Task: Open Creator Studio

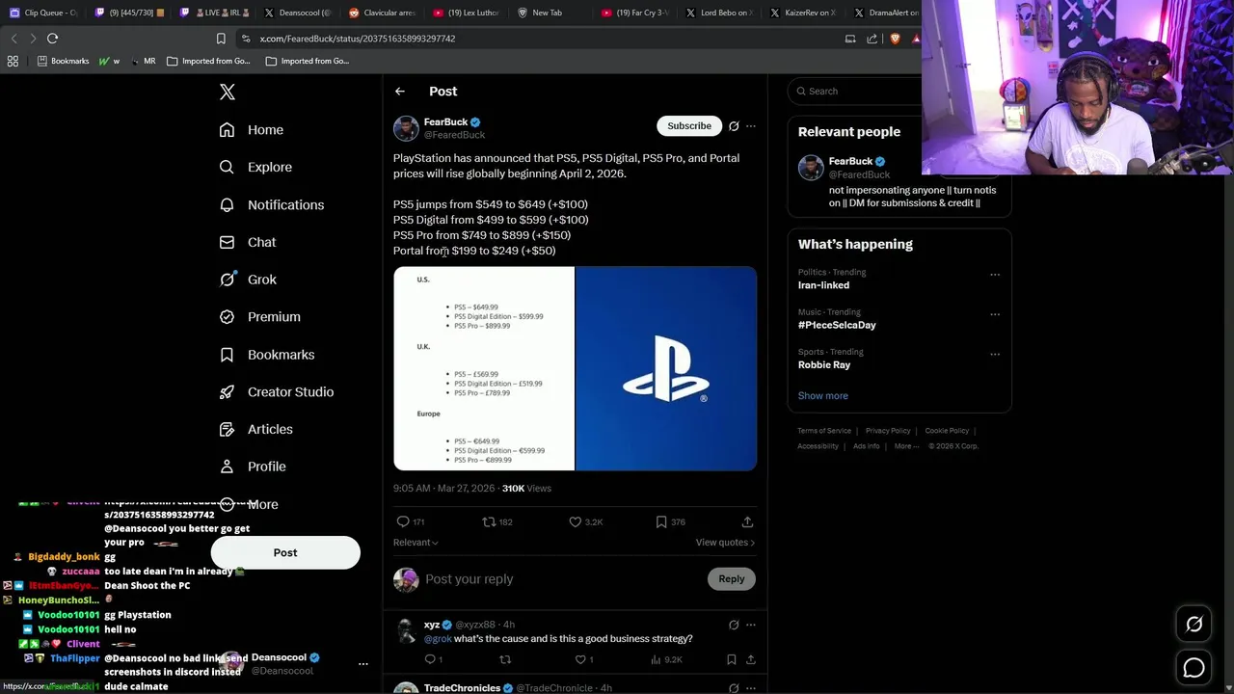Action: [276, 391]
